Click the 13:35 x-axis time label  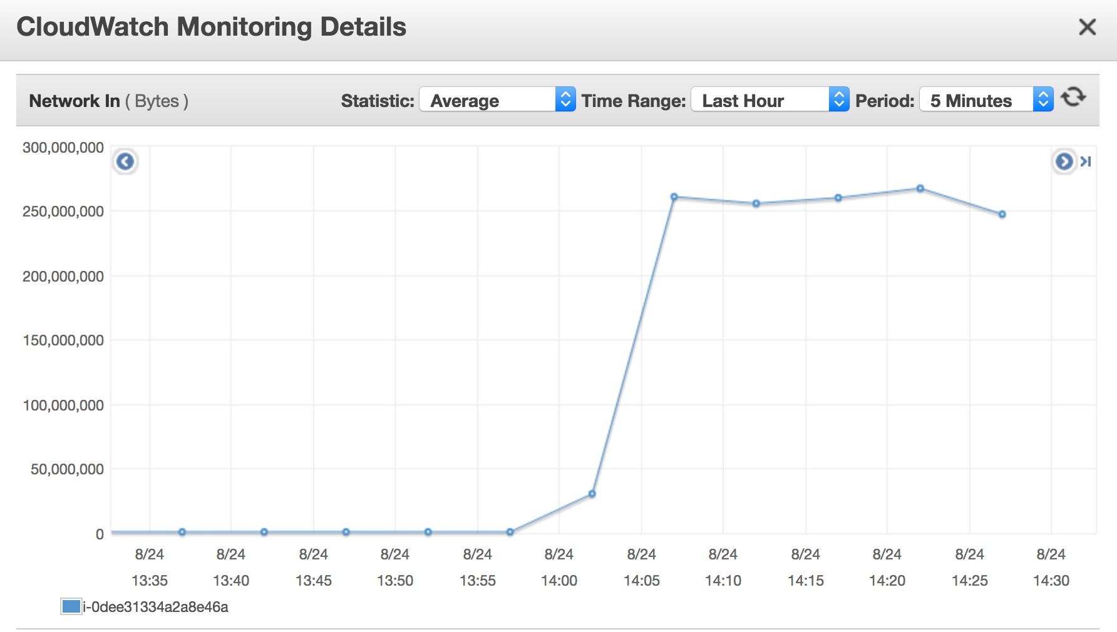coord(150,581)
